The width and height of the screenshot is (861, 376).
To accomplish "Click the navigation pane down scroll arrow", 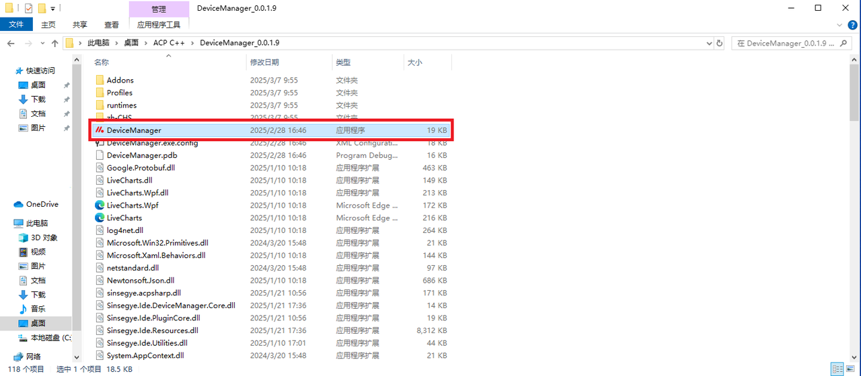I will point(75,358).
